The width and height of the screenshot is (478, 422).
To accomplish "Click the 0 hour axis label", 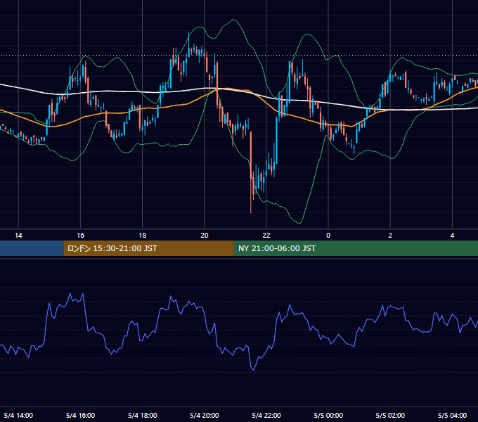I will point(328,236).
